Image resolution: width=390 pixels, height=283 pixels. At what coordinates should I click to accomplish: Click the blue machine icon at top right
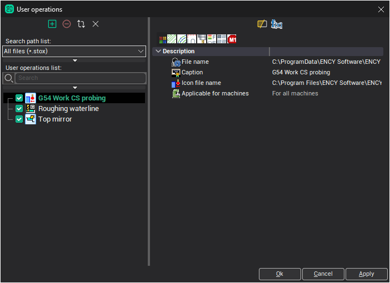[x=277, y=24]
